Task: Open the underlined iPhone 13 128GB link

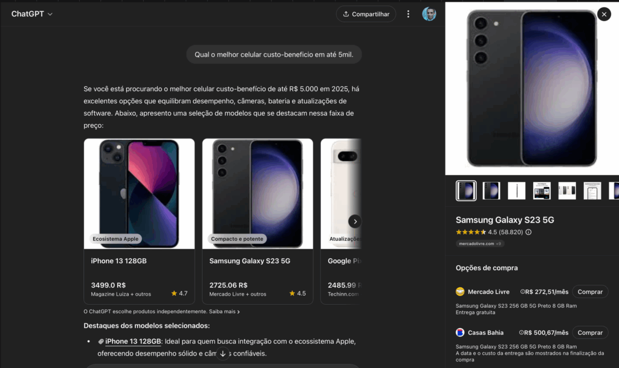Action: click(133, 341)
